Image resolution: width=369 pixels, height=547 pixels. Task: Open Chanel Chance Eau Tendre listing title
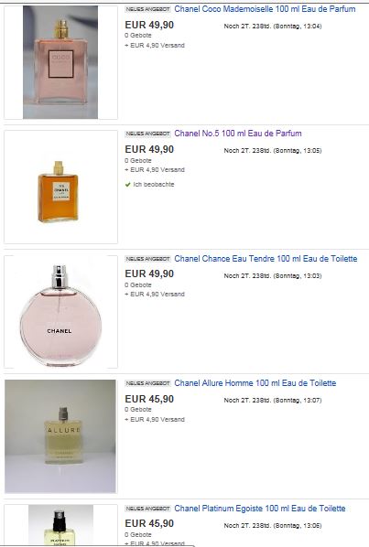[x=266, y=259]
